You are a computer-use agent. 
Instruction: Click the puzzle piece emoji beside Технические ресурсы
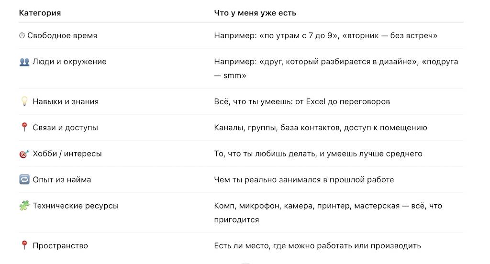(x=24, y=206)
